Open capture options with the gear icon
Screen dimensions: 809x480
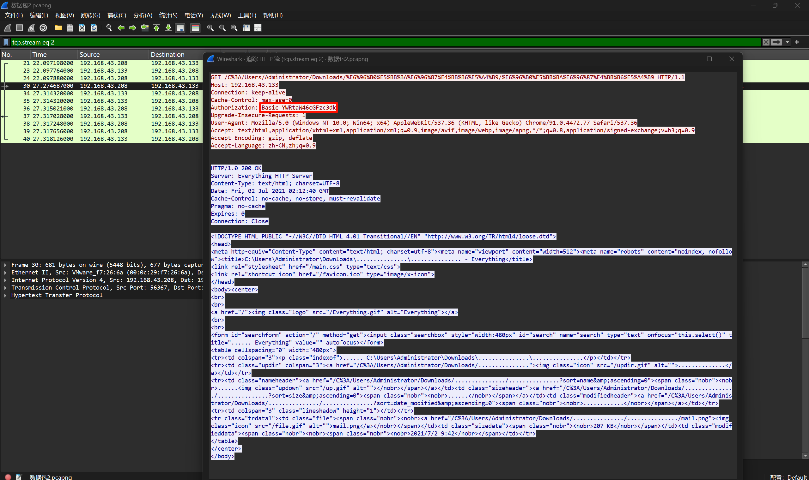tap(43, 28)
